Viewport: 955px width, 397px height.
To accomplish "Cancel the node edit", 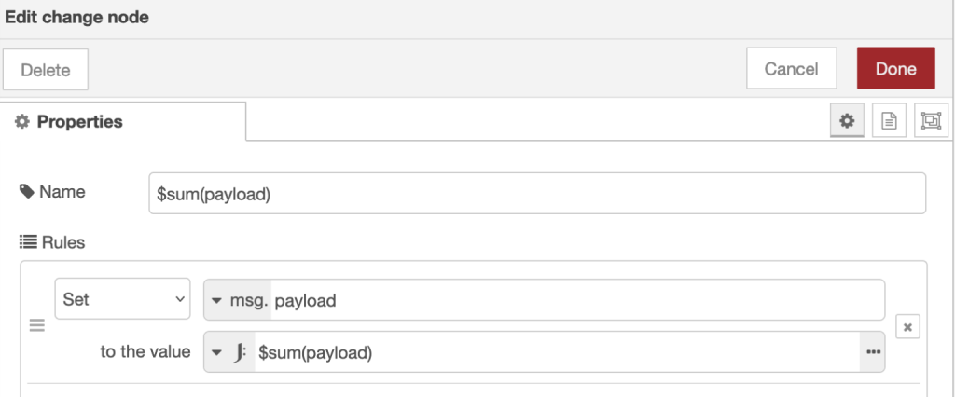I will click(791, 69).
